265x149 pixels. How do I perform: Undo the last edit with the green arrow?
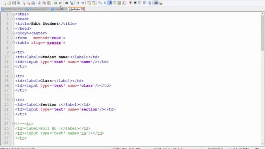(x=55, y=3)
